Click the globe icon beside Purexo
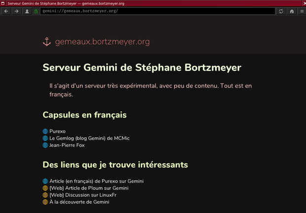The width and height of the screenshot is (306, 213). (x=45, y=131)
